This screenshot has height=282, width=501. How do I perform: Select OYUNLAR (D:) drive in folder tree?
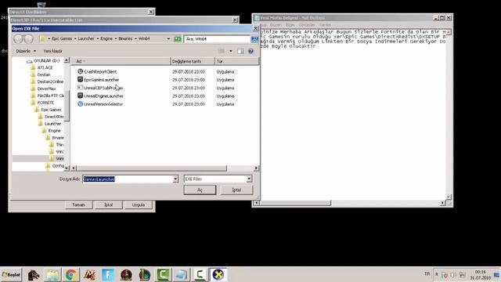coord(43,60)
